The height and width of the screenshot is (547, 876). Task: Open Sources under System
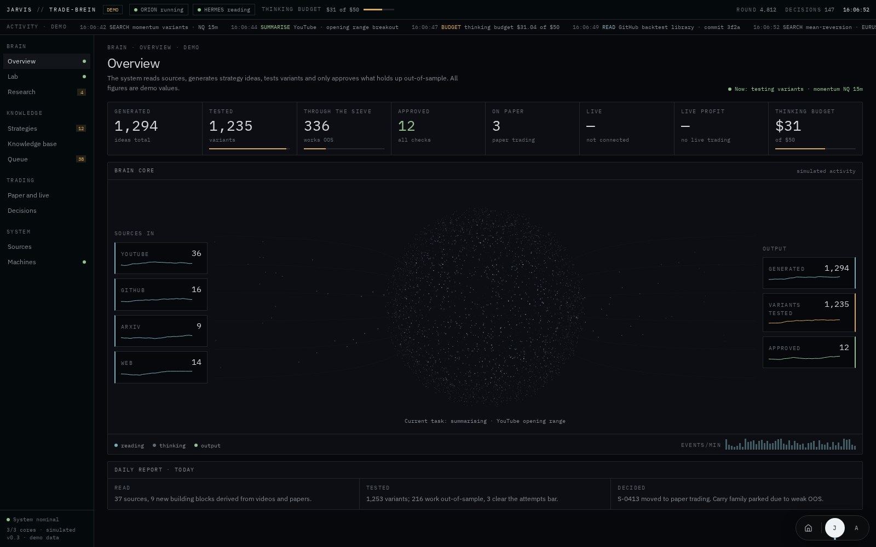(x=47, y=247)
